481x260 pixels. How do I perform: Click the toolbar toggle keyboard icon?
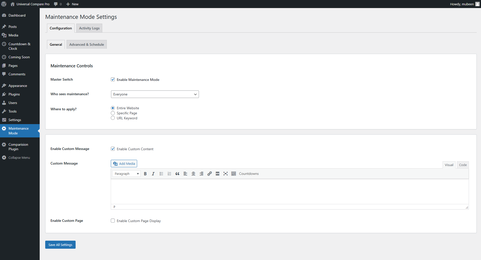coord(234,174)
